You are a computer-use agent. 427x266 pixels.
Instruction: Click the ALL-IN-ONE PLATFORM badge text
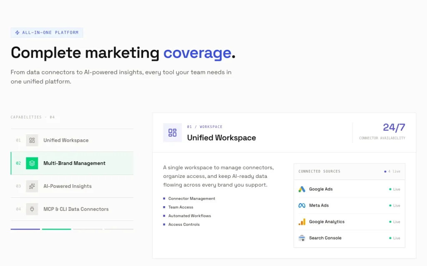[50, 32]
